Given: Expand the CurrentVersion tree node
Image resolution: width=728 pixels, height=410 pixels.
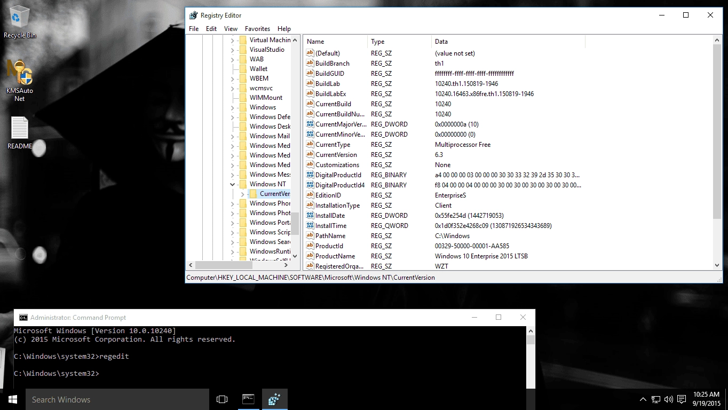Looking at the screenshot, I should [242, 194].
